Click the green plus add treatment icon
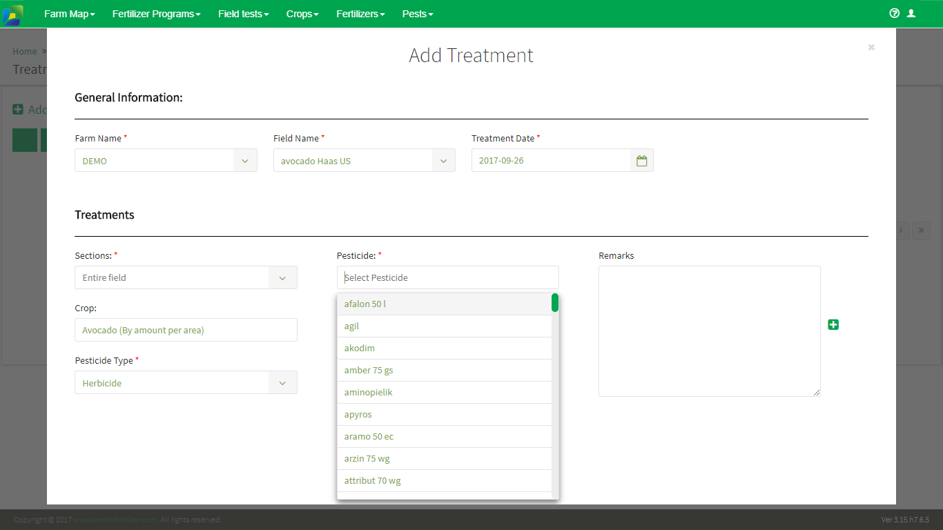The height and width of the screenshot is (530, 943). coord(833,324)
